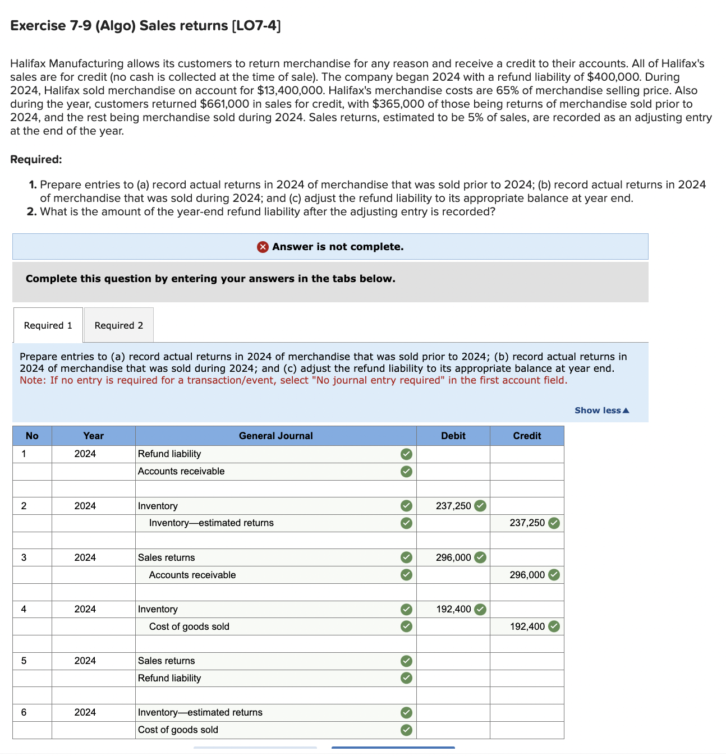Switch to the Required 2 tab

click(x=118, y=325)
